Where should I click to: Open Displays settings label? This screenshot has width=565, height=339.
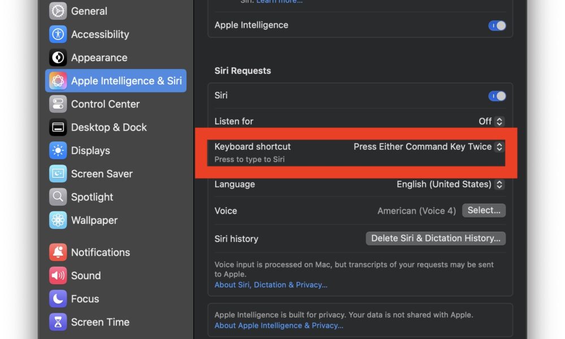point(90,151)
